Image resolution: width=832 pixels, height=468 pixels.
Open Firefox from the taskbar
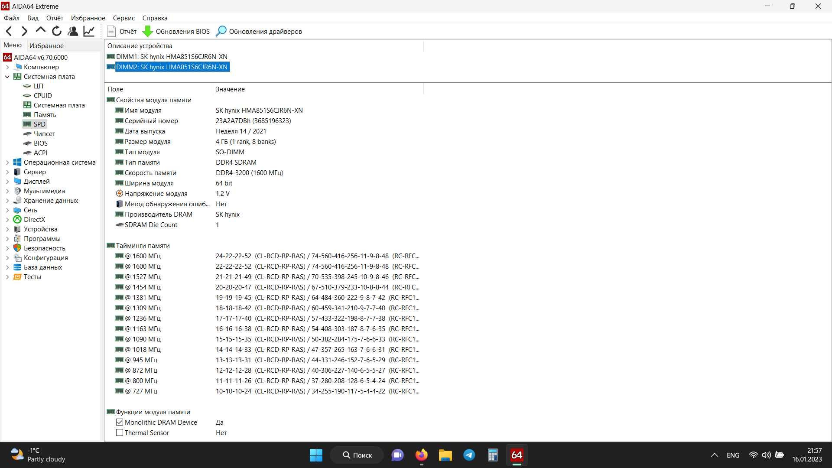coord(421,455)
